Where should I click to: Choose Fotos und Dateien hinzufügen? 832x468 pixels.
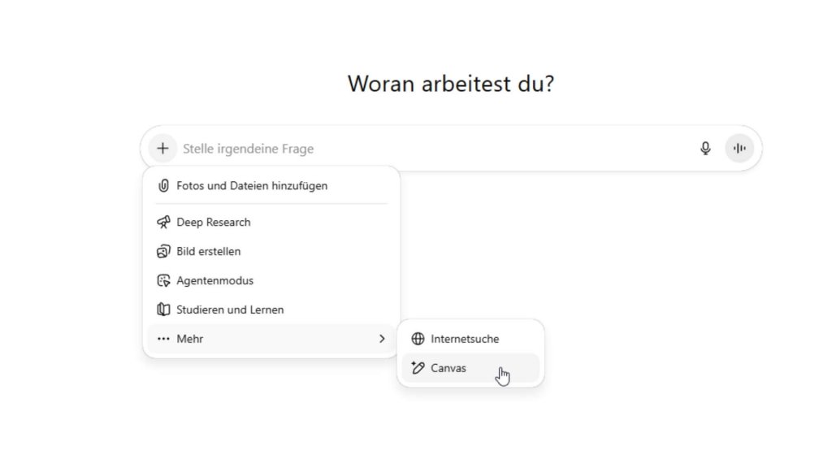(252, 185)
